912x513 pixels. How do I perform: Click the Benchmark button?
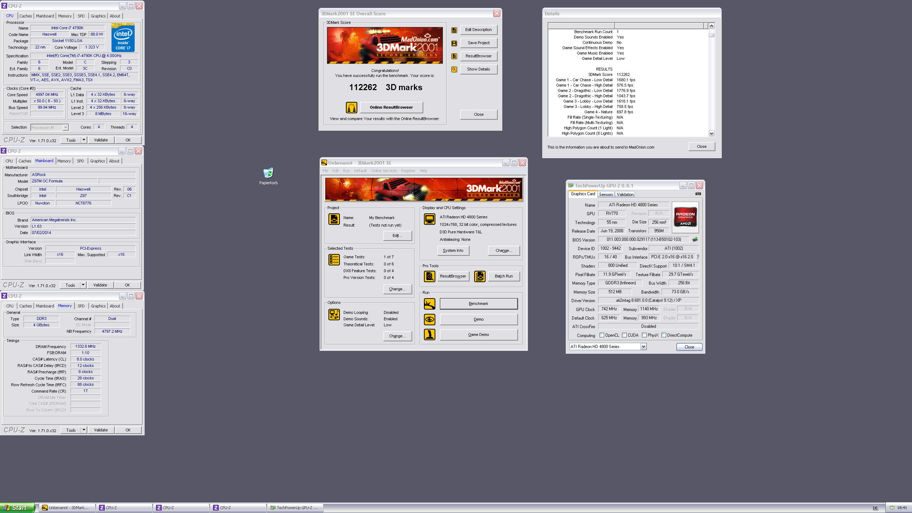tap(478, 304)
